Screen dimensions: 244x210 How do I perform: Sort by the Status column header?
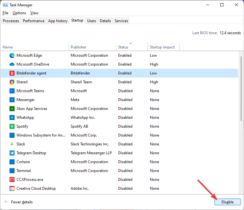[x=132, y=47]
